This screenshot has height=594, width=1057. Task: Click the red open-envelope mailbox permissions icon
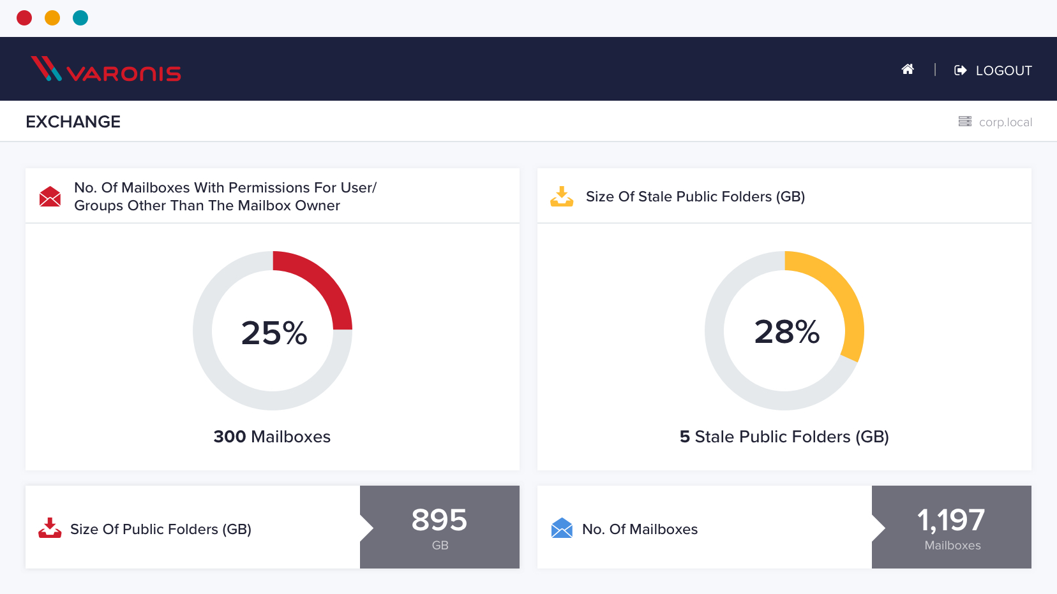[50, 196]
